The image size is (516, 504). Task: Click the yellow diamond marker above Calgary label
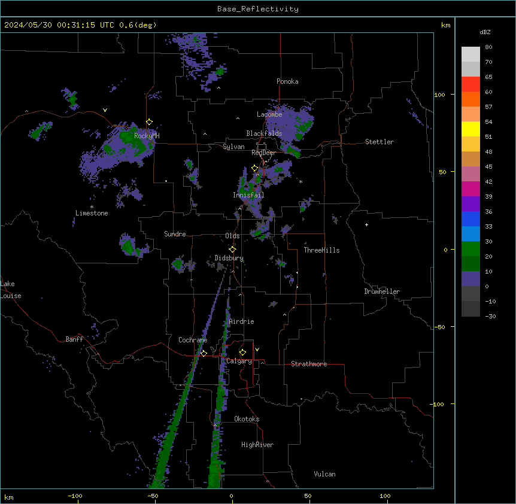pyautogui.click(x=242, y=353)
